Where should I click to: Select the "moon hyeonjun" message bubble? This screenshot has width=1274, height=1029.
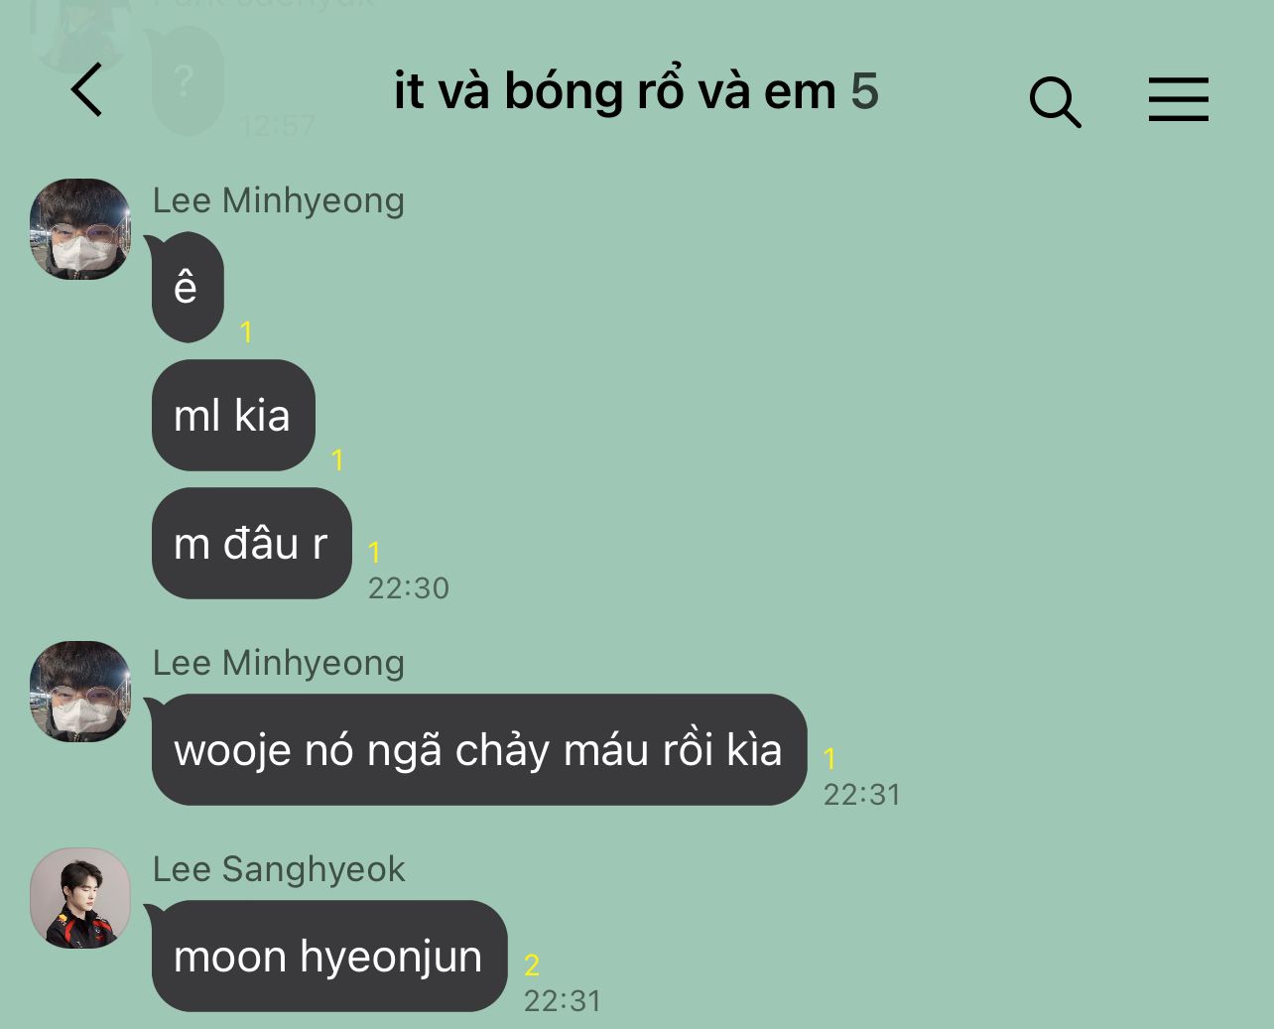329,956
